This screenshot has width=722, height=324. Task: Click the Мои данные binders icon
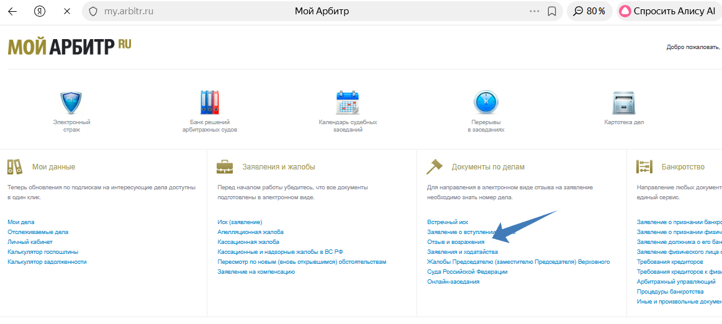coord(15,166)
